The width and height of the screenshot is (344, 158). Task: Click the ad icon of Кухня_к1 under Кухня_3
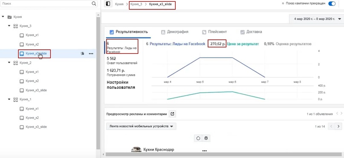point(21,35)
